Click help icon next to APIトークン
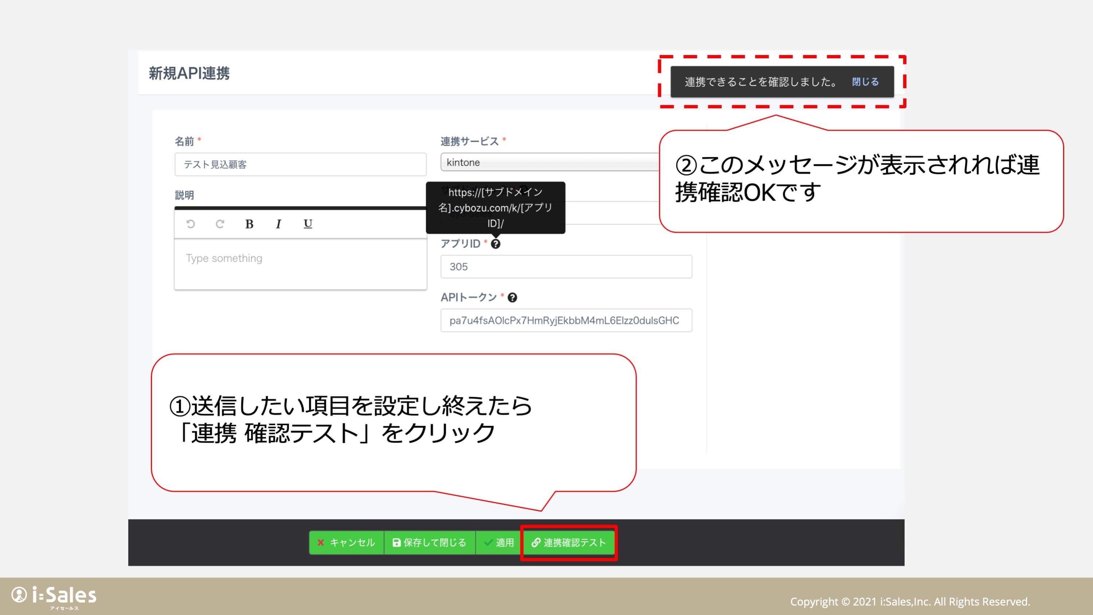1093x615 pixels. tap(512, 297)
